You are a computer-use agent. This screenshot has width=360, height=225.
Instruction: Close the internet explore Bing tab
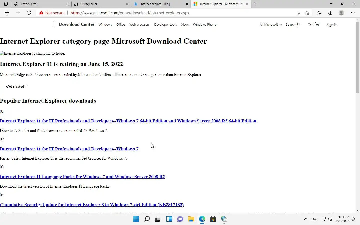(187, 4)
